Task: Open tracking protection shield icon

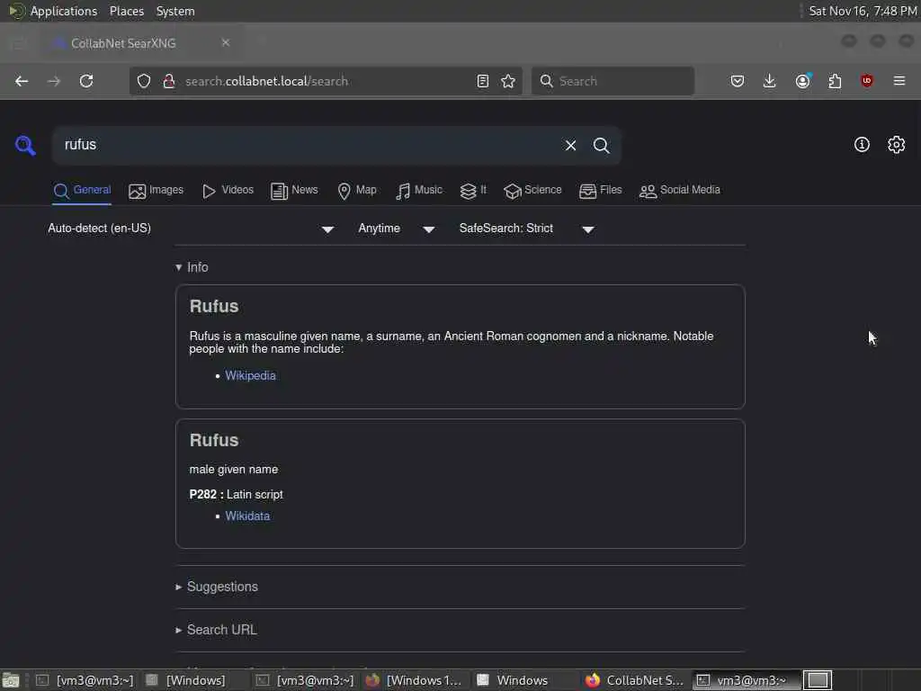Action: pos(144,81)
